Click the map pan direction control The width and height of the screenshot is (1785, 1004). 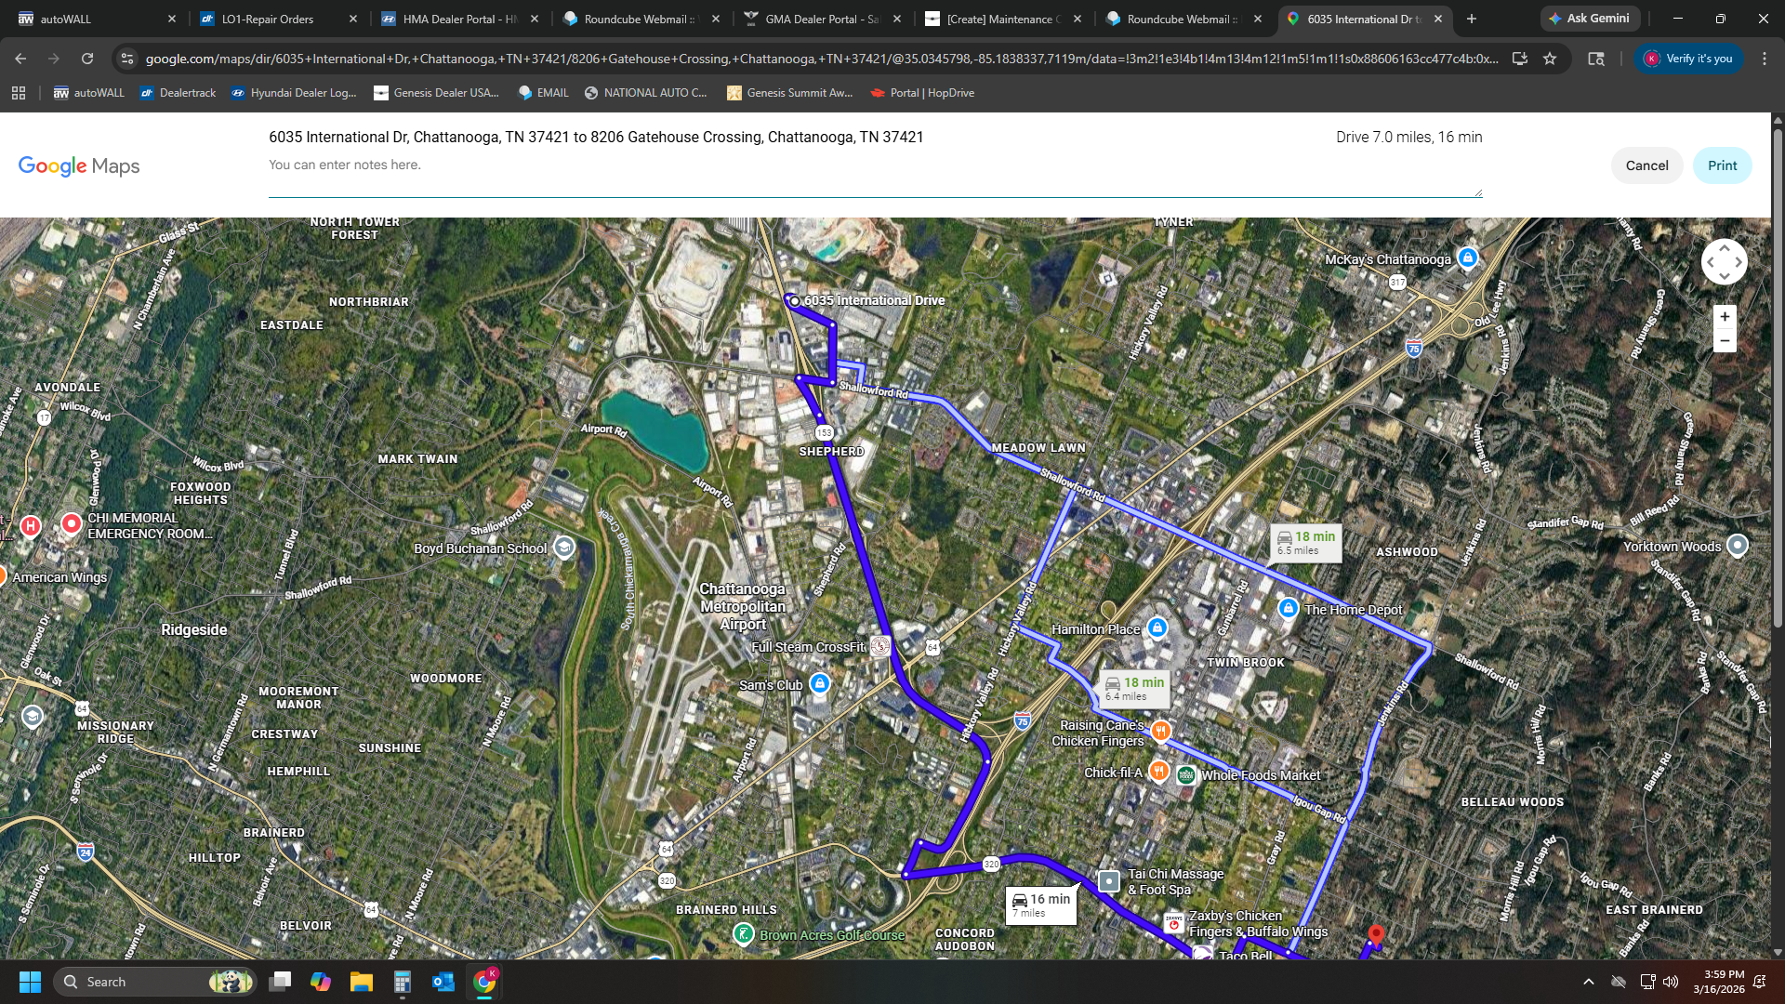(x=1724, y=262)
